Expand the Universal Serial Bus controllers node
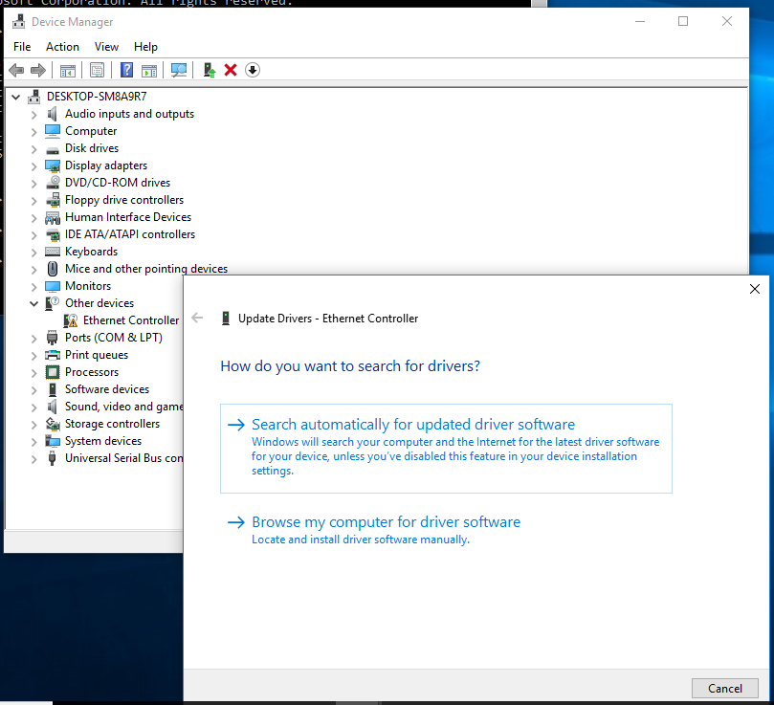Screen dimensions: 774x705 coord(34,458)
